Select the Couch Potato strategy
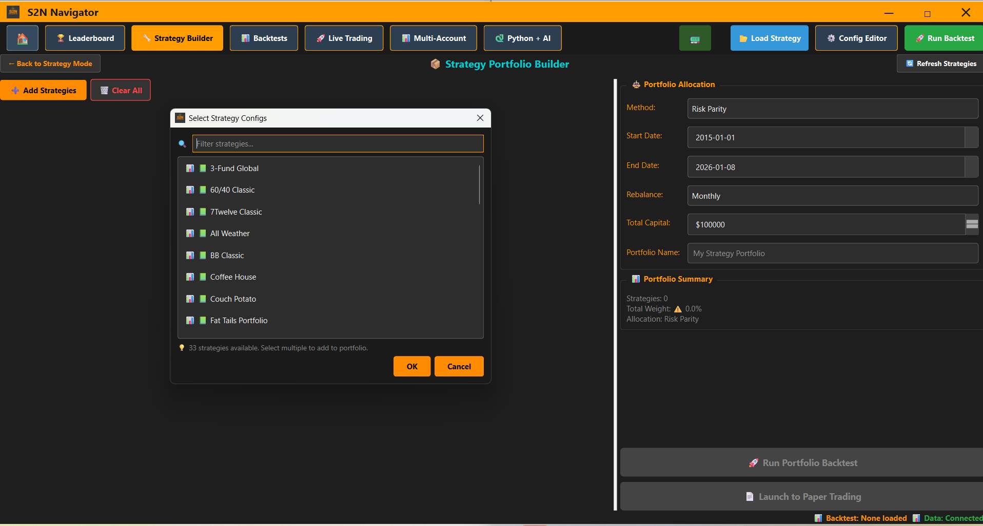Image resolution: width=983 pixels, height=526 pixels. pos(328,299)
